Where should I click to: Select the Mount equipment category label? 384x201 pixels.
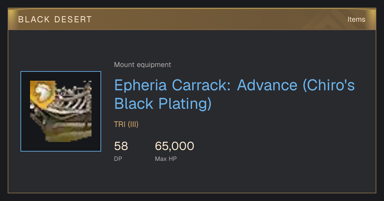tap(142, 65)
